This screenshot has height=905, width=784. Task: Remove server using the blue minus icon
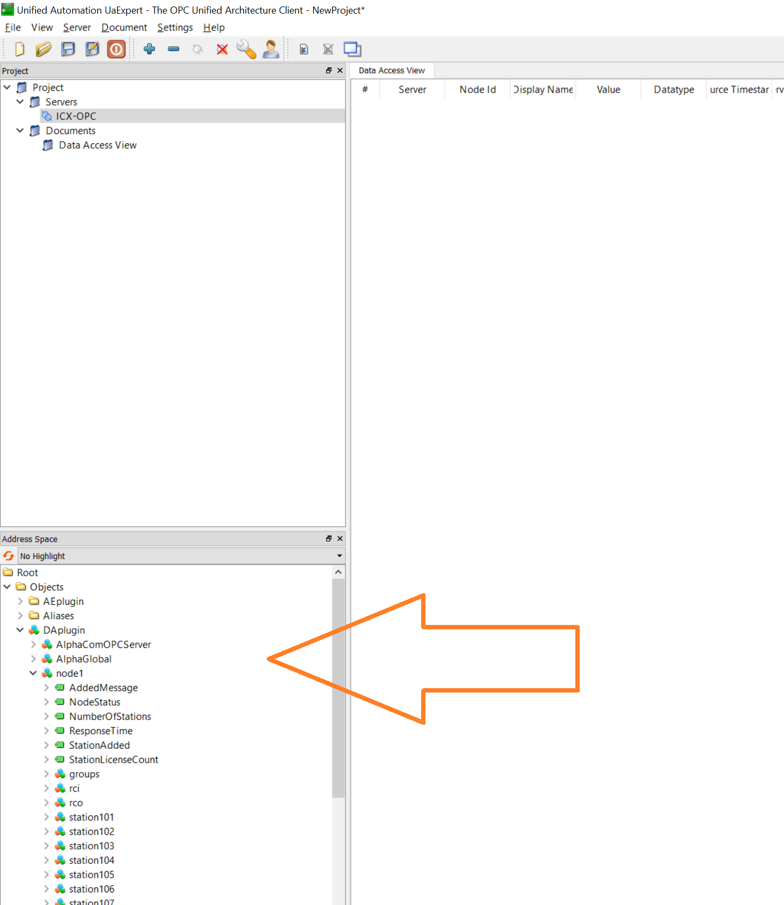pyautogui.click(x=174, y=49)
